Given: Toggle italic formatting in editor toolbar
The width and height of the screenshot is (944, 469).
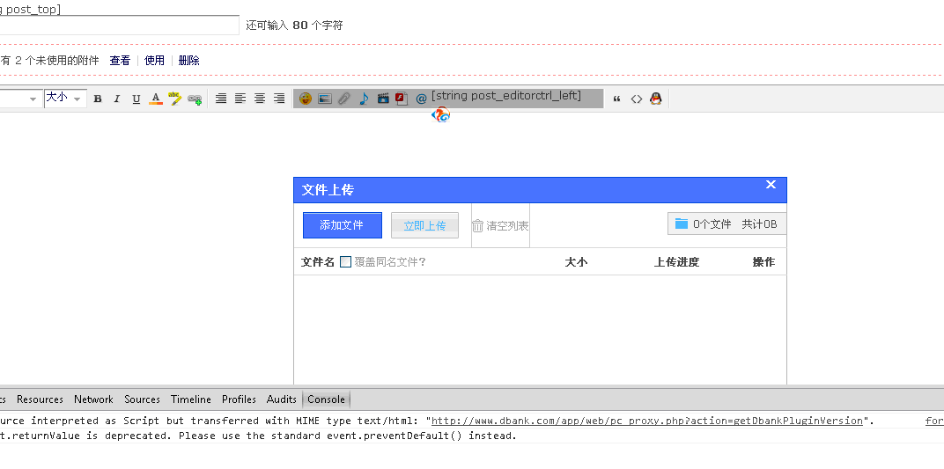Looking at the screenshot, I should [x=117, y=99].
